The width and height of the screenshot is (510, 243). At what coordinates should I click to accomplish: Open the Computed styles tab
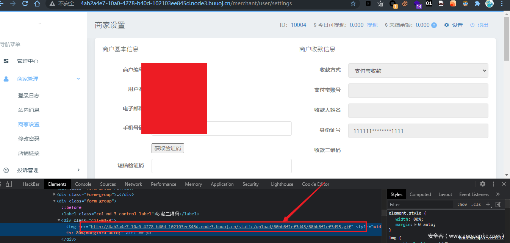(x=420, y=194)
